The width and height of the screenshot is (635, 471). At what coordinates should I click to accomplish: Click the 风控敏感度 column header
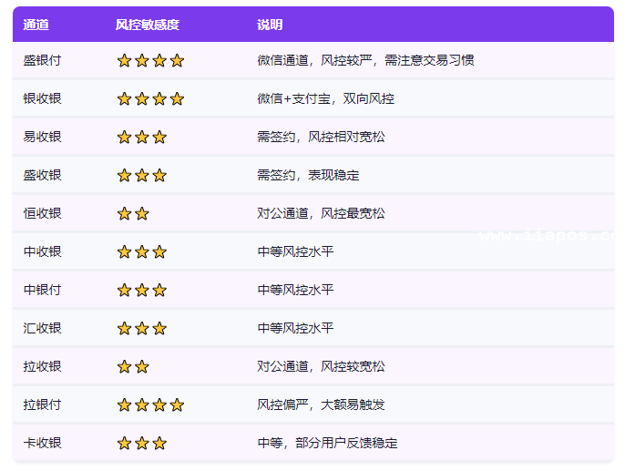click(148, 26)
